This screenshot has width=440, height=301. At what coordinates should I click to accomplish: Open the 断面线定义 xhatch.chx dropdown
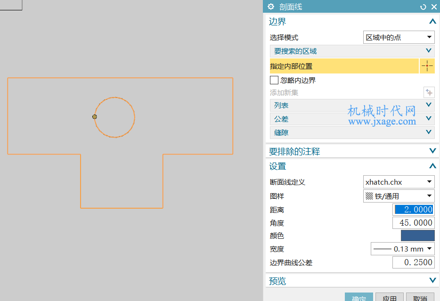click(399, 182)
